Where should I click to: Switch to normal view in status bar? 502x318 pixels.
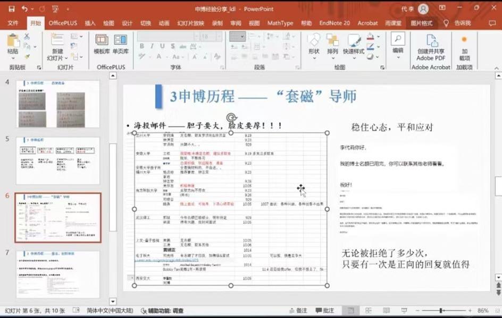[x=350, y=311]
